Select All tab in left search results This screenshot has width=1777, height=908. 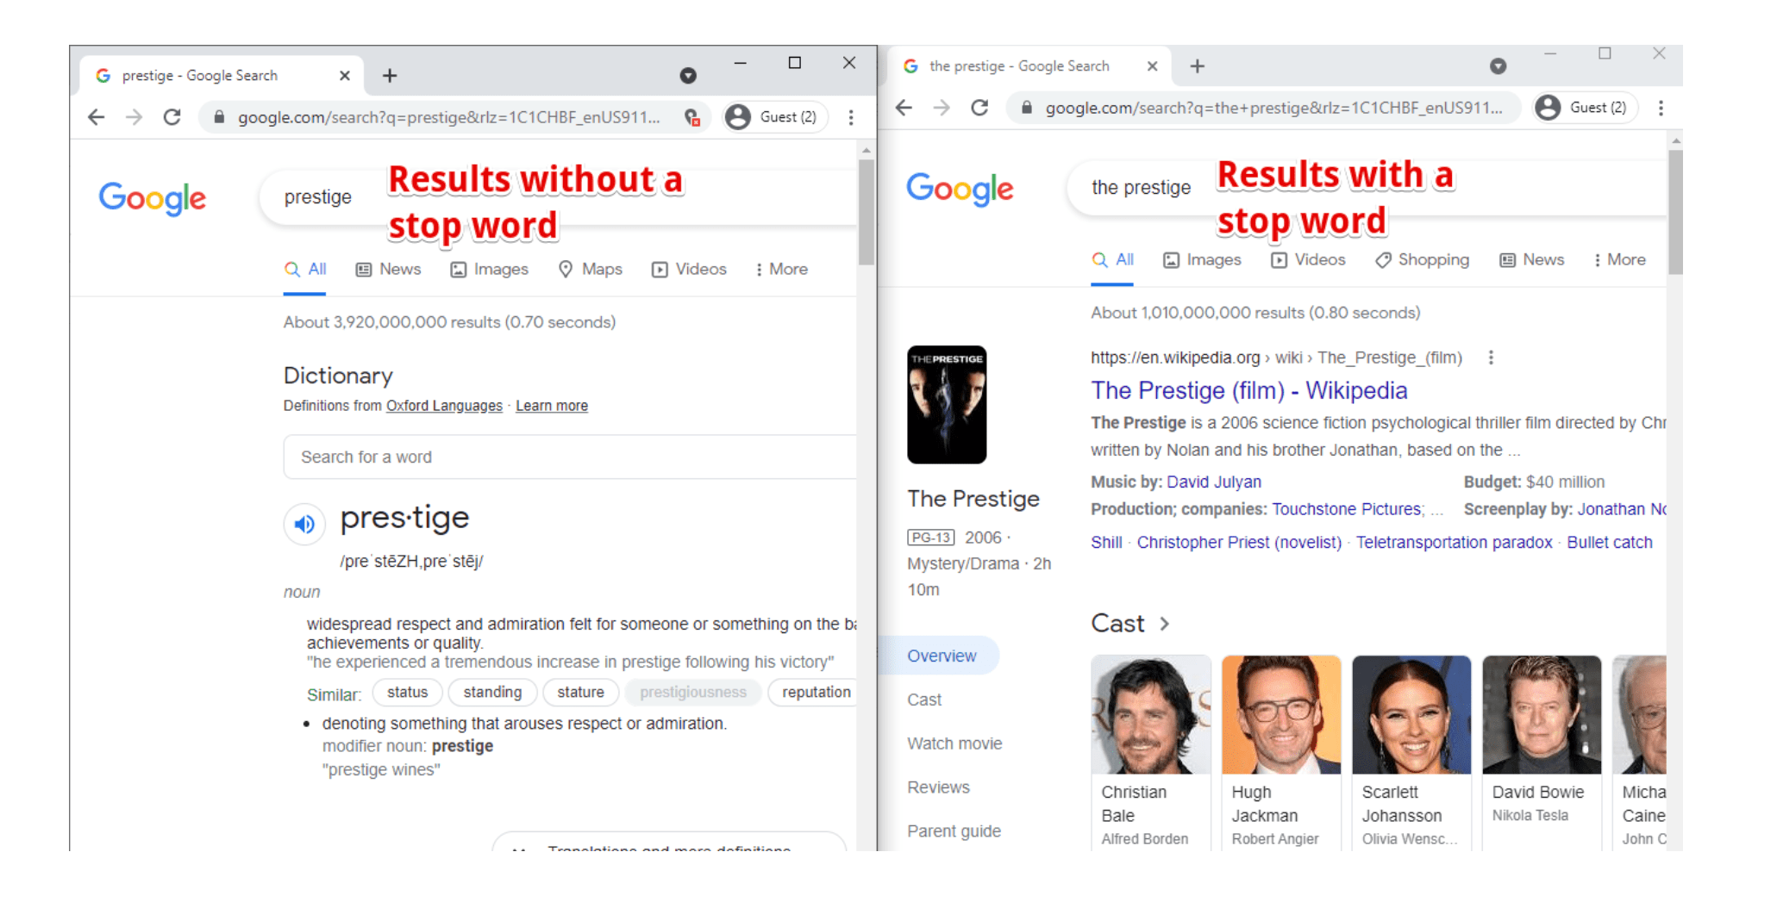(305, 270)
